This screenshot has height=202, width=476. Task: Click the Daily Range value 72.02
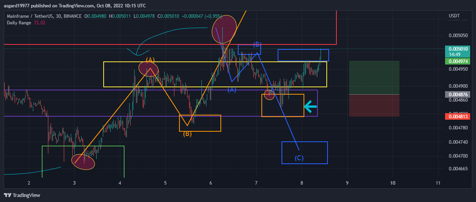40,23
